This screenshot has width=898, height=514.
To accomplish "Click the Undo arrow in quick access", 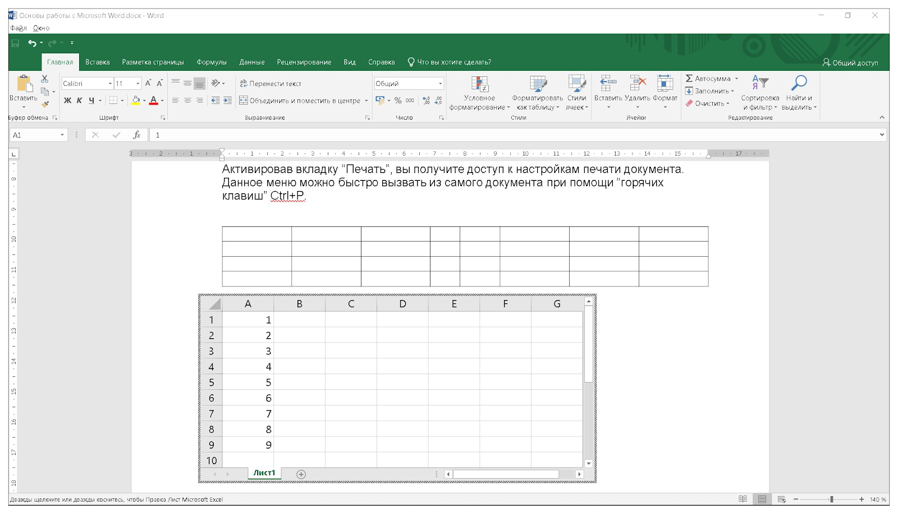I will (32, 43).
